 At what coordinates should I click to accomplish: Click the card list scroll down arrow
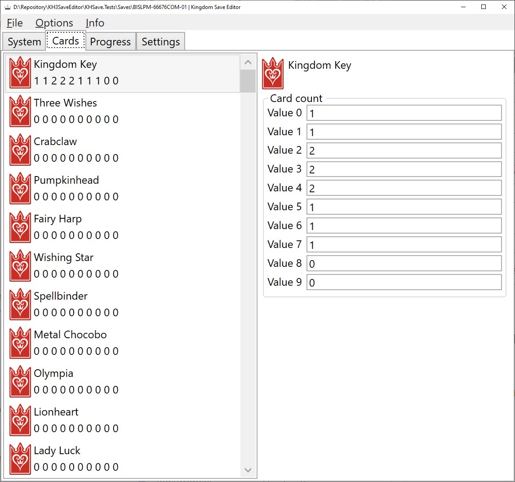[x=248, y=470]
